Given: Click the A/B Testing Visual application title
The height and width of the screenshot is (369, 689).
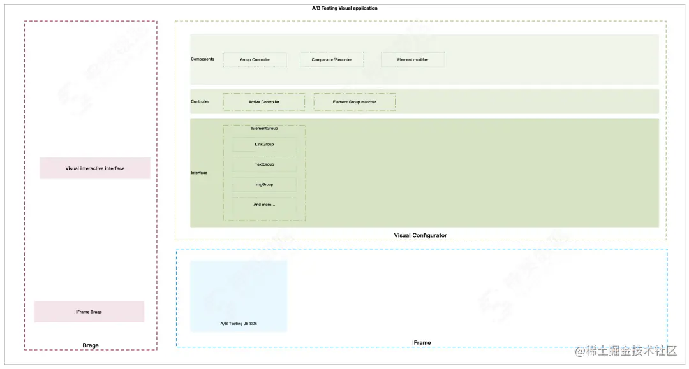Looking at the screenshot, I should click(344, 8).
